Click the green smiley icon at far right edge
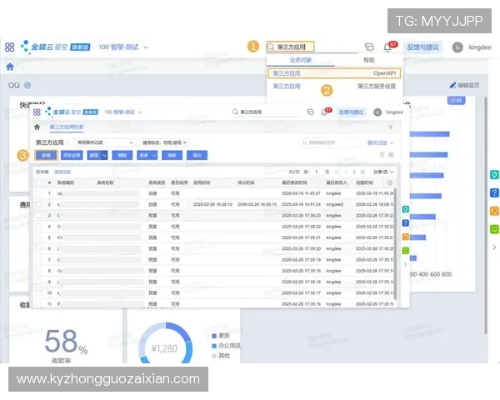 [x=494, y=229]
